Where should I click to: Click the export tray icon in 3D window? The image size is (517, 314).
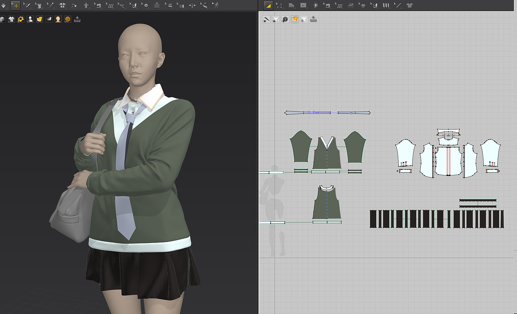[x=77, y=19]
